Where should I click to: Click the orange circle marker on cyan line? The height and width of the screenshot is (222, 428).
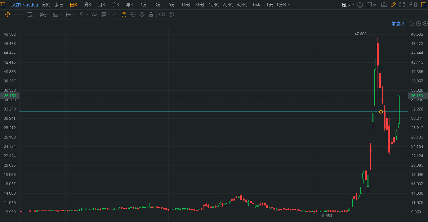pos(381,112)
